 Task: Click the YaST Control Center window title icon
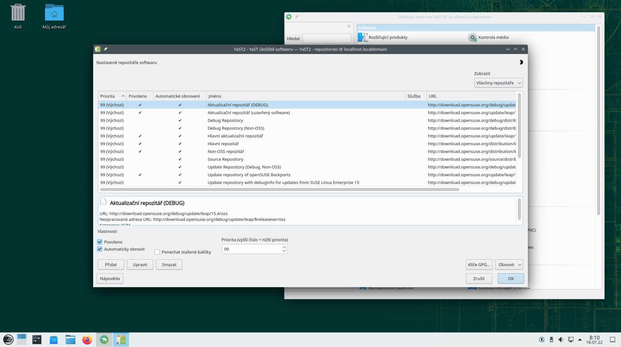click(289, 17)
